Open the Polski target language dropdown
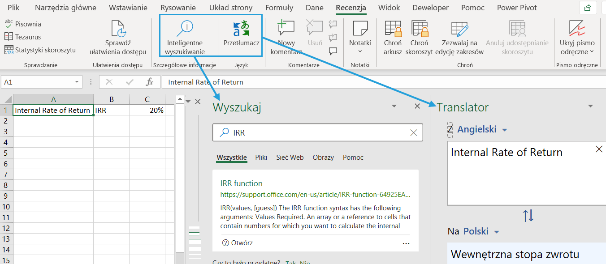 pos(481,231)
